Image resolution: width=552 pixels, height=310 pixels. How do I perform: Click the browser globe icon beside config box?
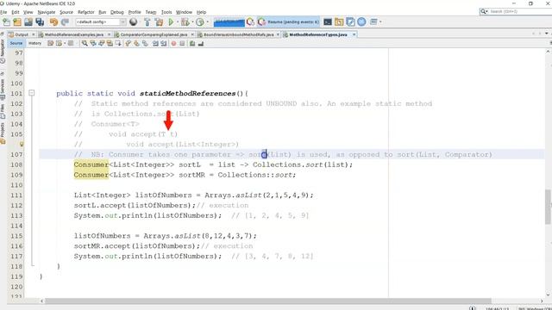point(133,22)
